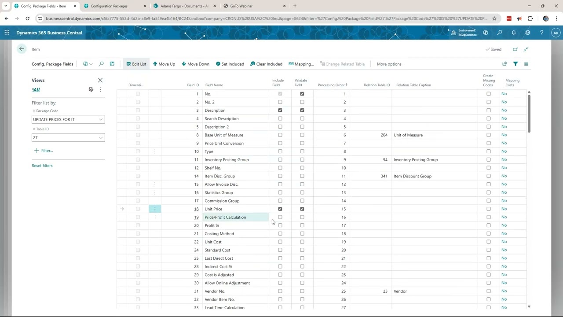Open a new browser tab

pyautogui.click(x=295, y=6)
